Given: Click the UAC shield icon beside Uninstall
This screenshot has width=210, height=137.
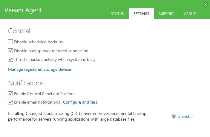Looking at the screenshot, I should [x=174, y=116].
